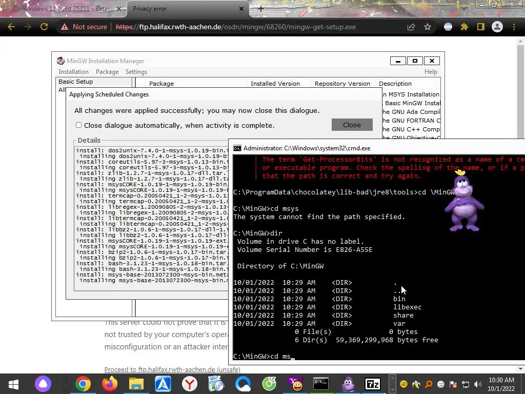The height and width of the screenshot is (394, 525).
Task: Click the share page icon in address bar
Action: [x=411, y=27]
